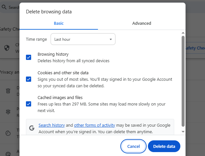Click the scroll up arrow in the dialog
The width and height of the screenshot is (205, 156).
tap(183, 33)
